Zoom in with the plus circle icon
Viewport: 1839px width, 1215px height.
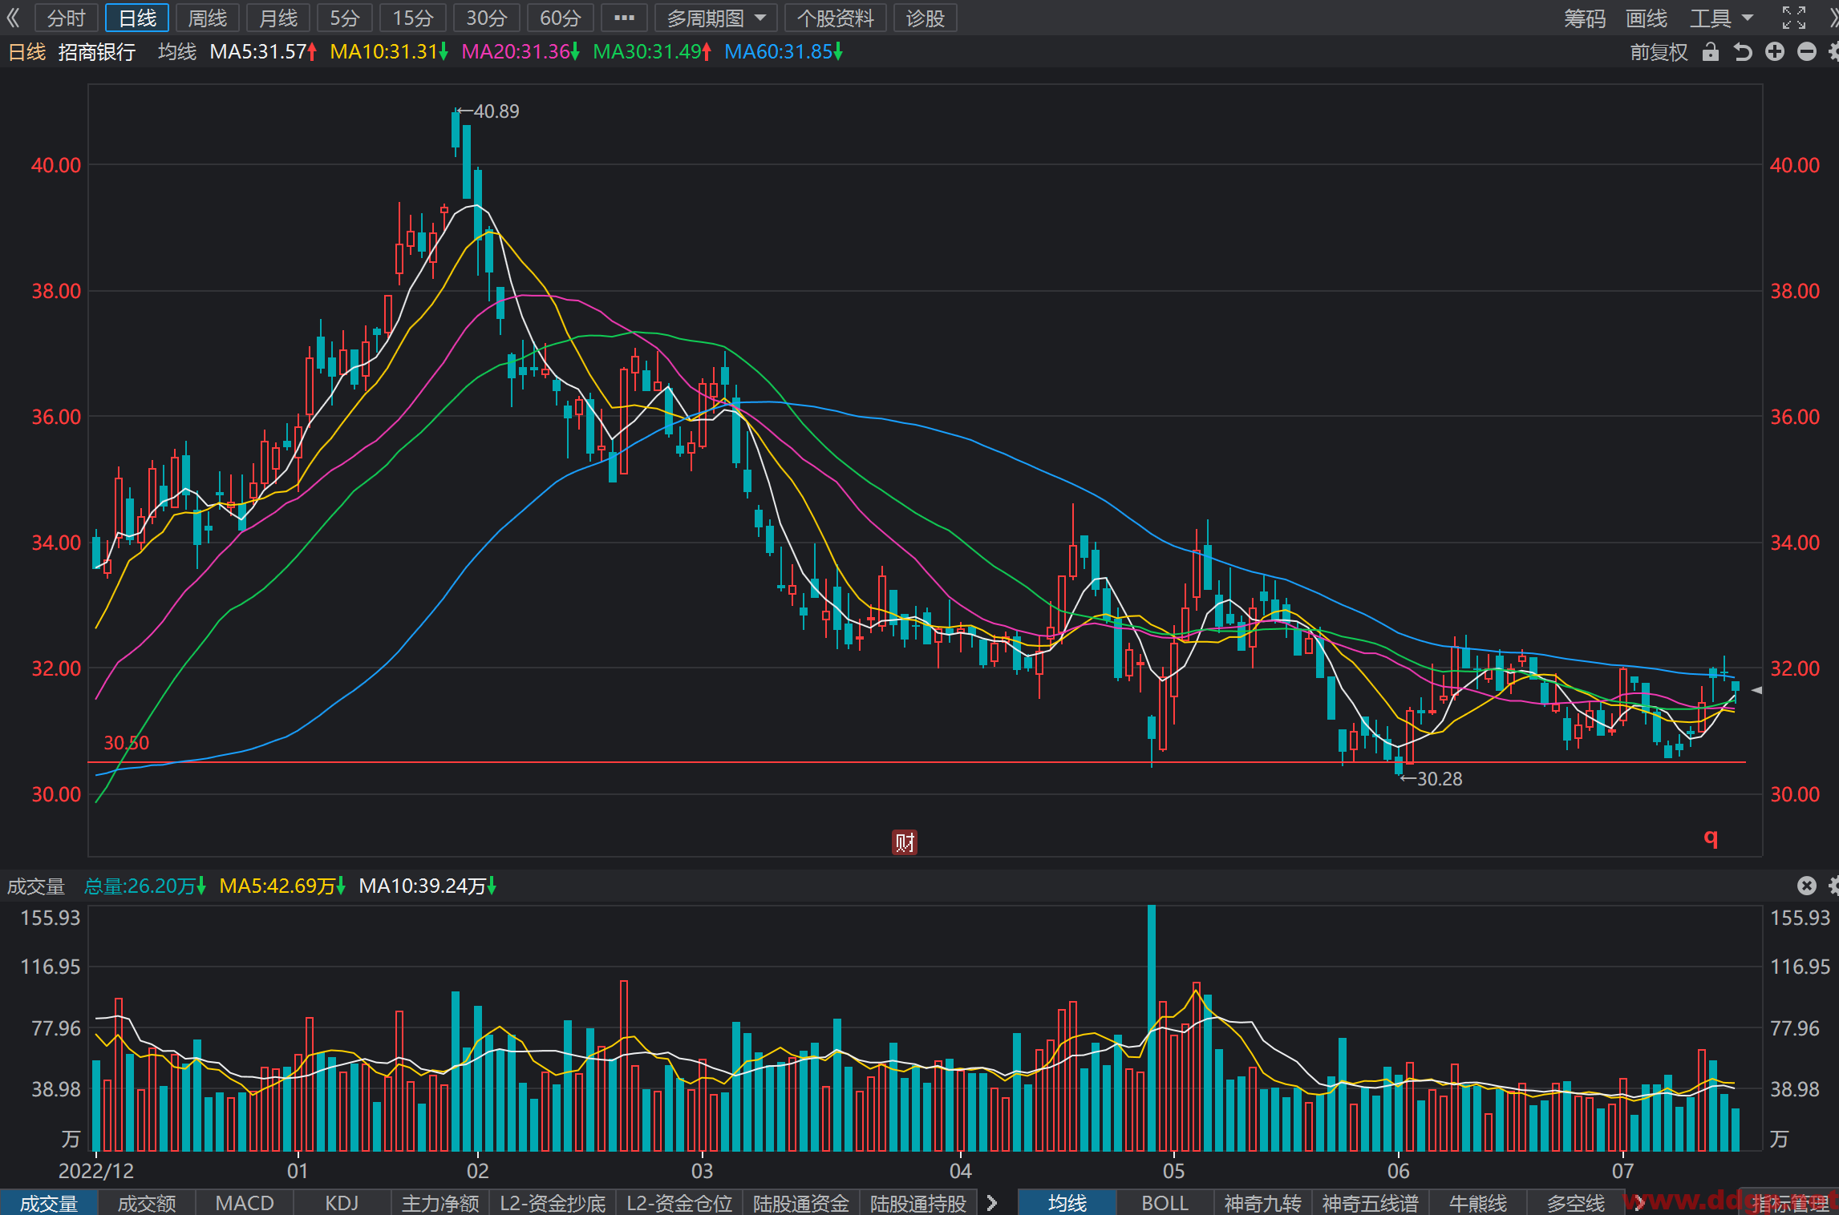coord(1775,52)
